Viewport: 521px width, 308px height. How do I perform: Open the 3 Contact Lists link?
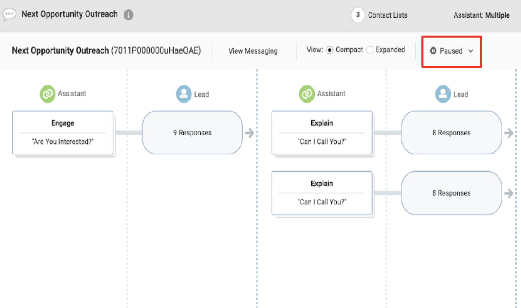(379, 15)
